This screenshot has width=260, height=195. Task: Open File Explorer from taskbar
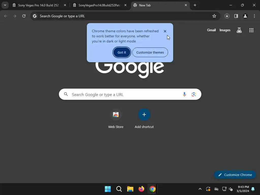point(130,189)
